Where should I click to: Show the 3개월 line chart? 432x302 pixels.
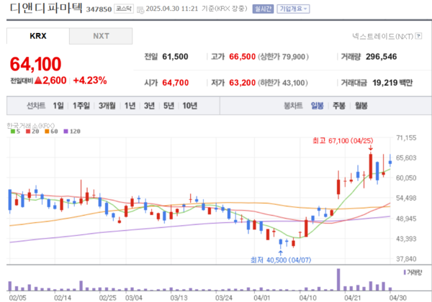[x=107, y=106]
